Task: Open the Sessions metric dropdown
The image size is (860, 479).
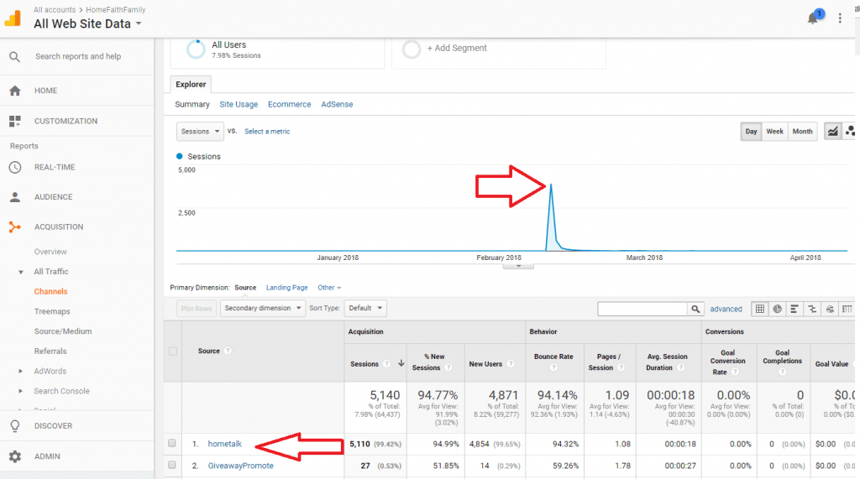Action: 200,132
